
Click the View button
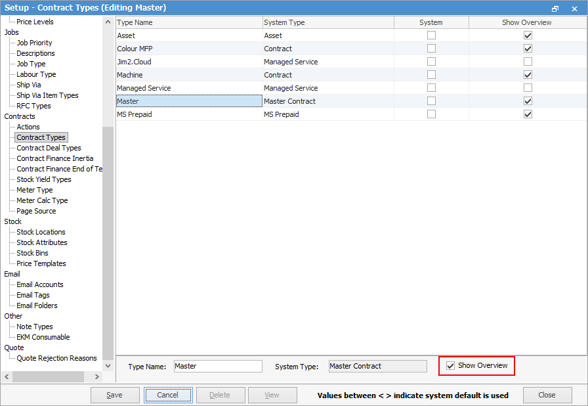272,395
